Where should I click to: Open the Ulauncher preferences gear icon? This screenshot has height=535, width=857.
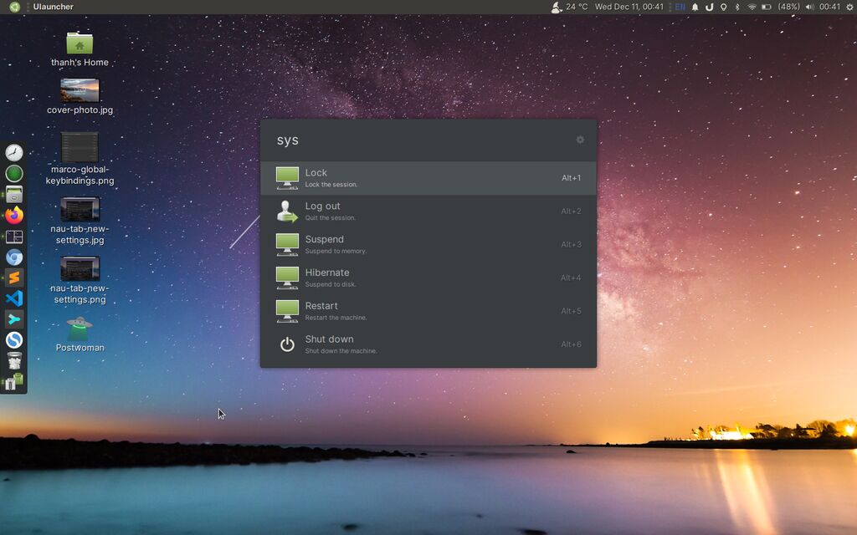[580, 140]
